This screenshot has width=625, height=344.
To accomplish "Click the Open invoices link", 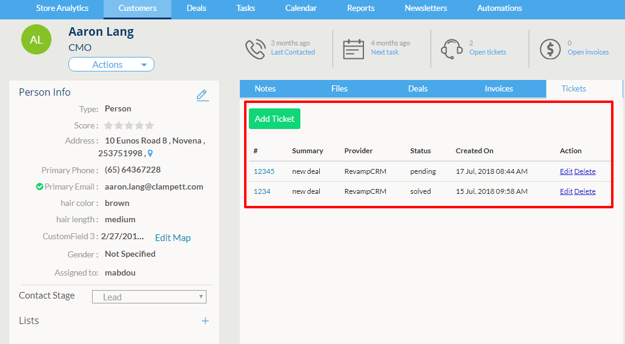I will [588, 52].
